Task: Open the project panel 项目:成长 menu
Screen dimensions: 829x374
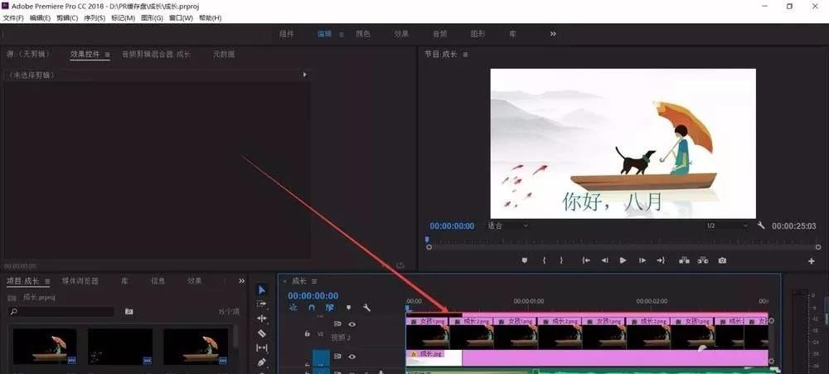Action: tap(47, 281)
